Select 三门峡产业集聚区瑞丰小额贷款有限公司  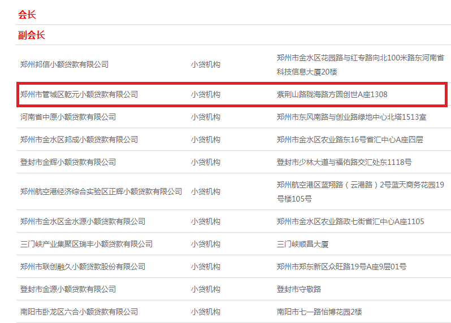(86, 244)
